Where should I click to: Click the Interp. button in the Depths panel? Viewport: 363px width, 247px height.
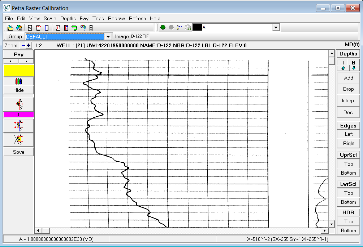348,100
